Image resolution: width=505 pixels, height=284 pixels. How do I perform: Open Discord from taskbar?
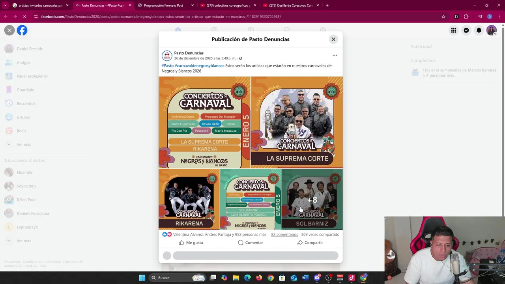(317, 278)
